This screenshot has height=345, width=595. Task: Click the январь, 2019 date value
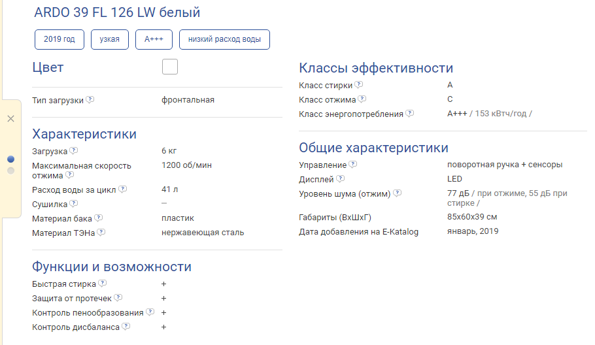473,232
